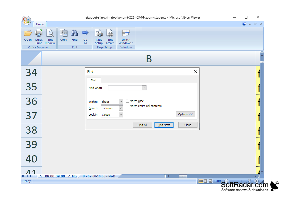Restore the workbook window in ribbon bar
The width and height of the screenshot is (285, 198).
pos(255,24)
